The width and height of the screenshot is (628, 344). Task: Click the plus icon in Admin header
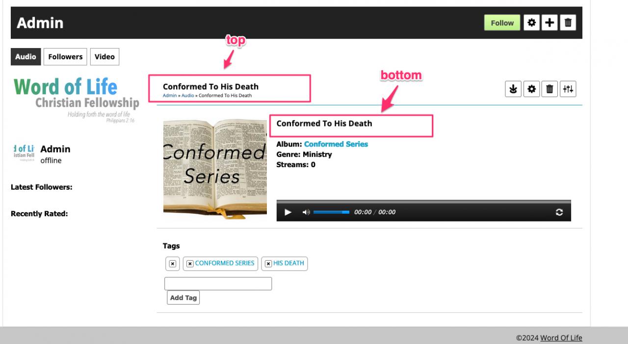pyautogui.click(x=550, y=23)
